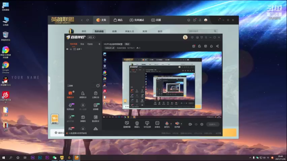Select 我的战绩 sub-tab in League client
Image resolution: width=287 pixels, height=161 pixels.
pos(99,31)
